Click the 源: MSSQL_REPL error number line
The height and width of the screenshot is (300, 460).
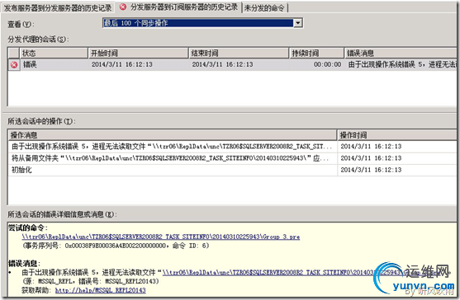90,281
